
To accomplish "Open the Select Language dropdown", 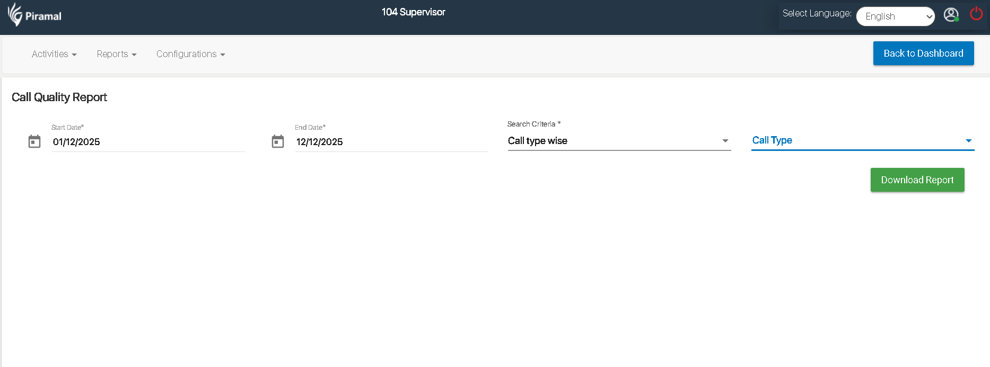I will coord(895,16).
